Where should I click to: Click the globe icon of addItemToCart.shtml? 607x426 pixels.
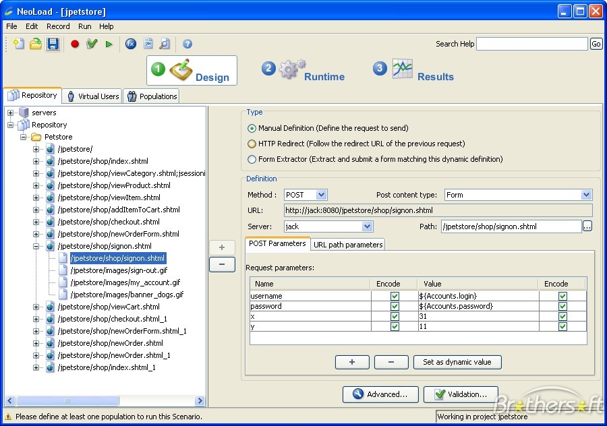[x=50, y=210]
